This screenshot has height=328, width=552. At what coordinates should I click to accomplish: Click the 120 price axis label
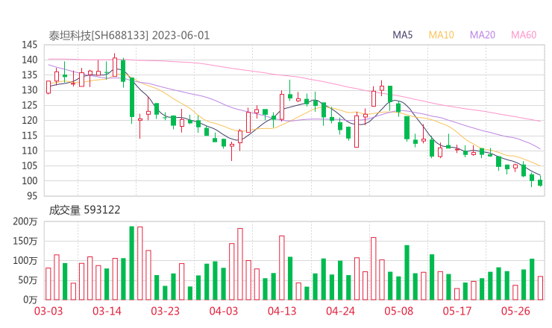point(29,120)
